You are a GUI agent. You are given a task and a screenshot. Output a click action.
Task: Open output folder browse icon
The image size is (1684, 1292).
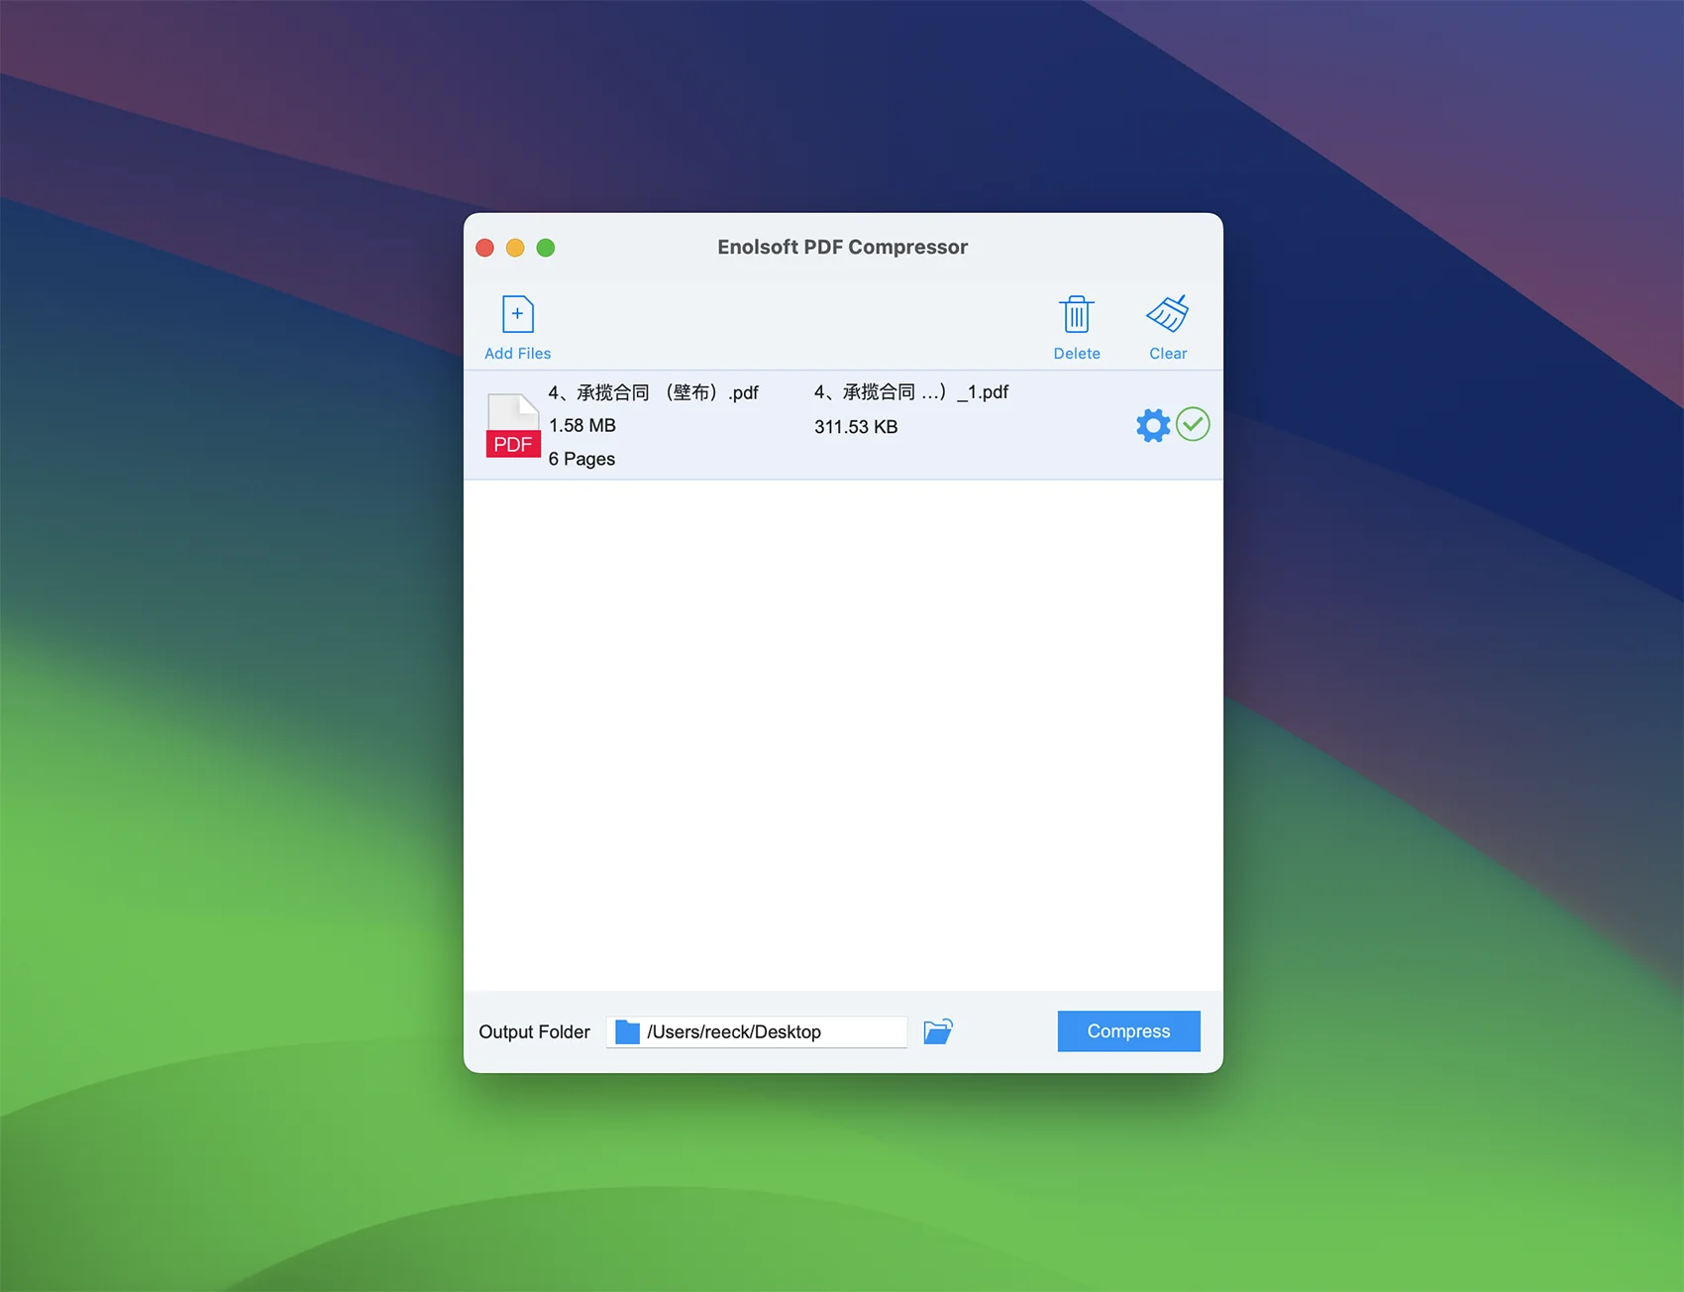(x=938, y=1031)
